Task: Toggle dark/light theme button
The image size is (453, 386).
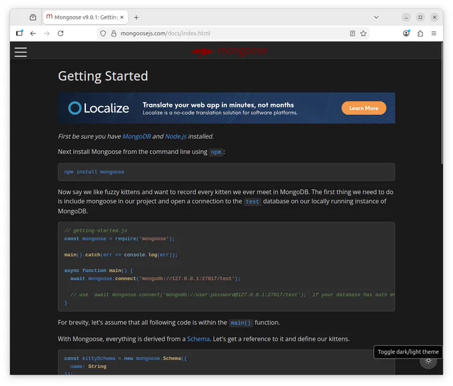Action: (x=428, y=361)
